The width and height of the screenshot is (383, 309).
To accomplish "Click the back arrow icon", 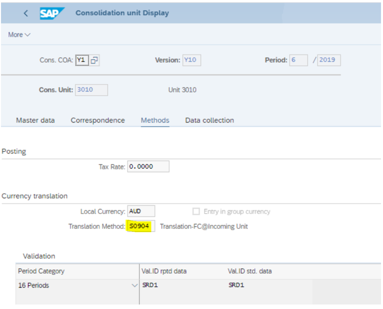I will (26, 13).
